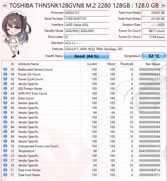Click Current value 164 in Erase Count row
This screenshot has height=181, width=167.
coord(94,98)
